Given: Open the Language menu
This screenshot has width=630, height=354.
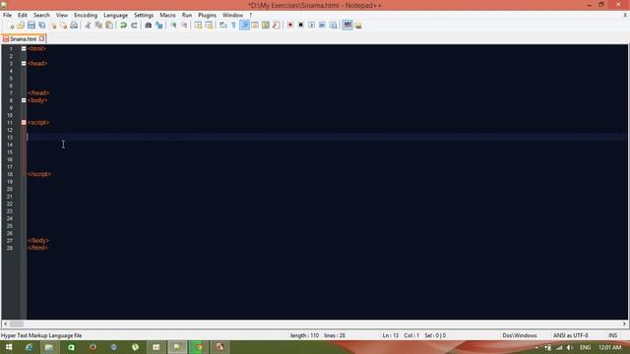Looking at the screenshot, I should click(x=115, y=15).
